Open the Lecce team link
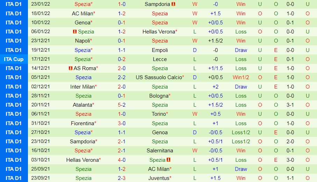Screen dimensions: 317x182 tap(160, 59)
